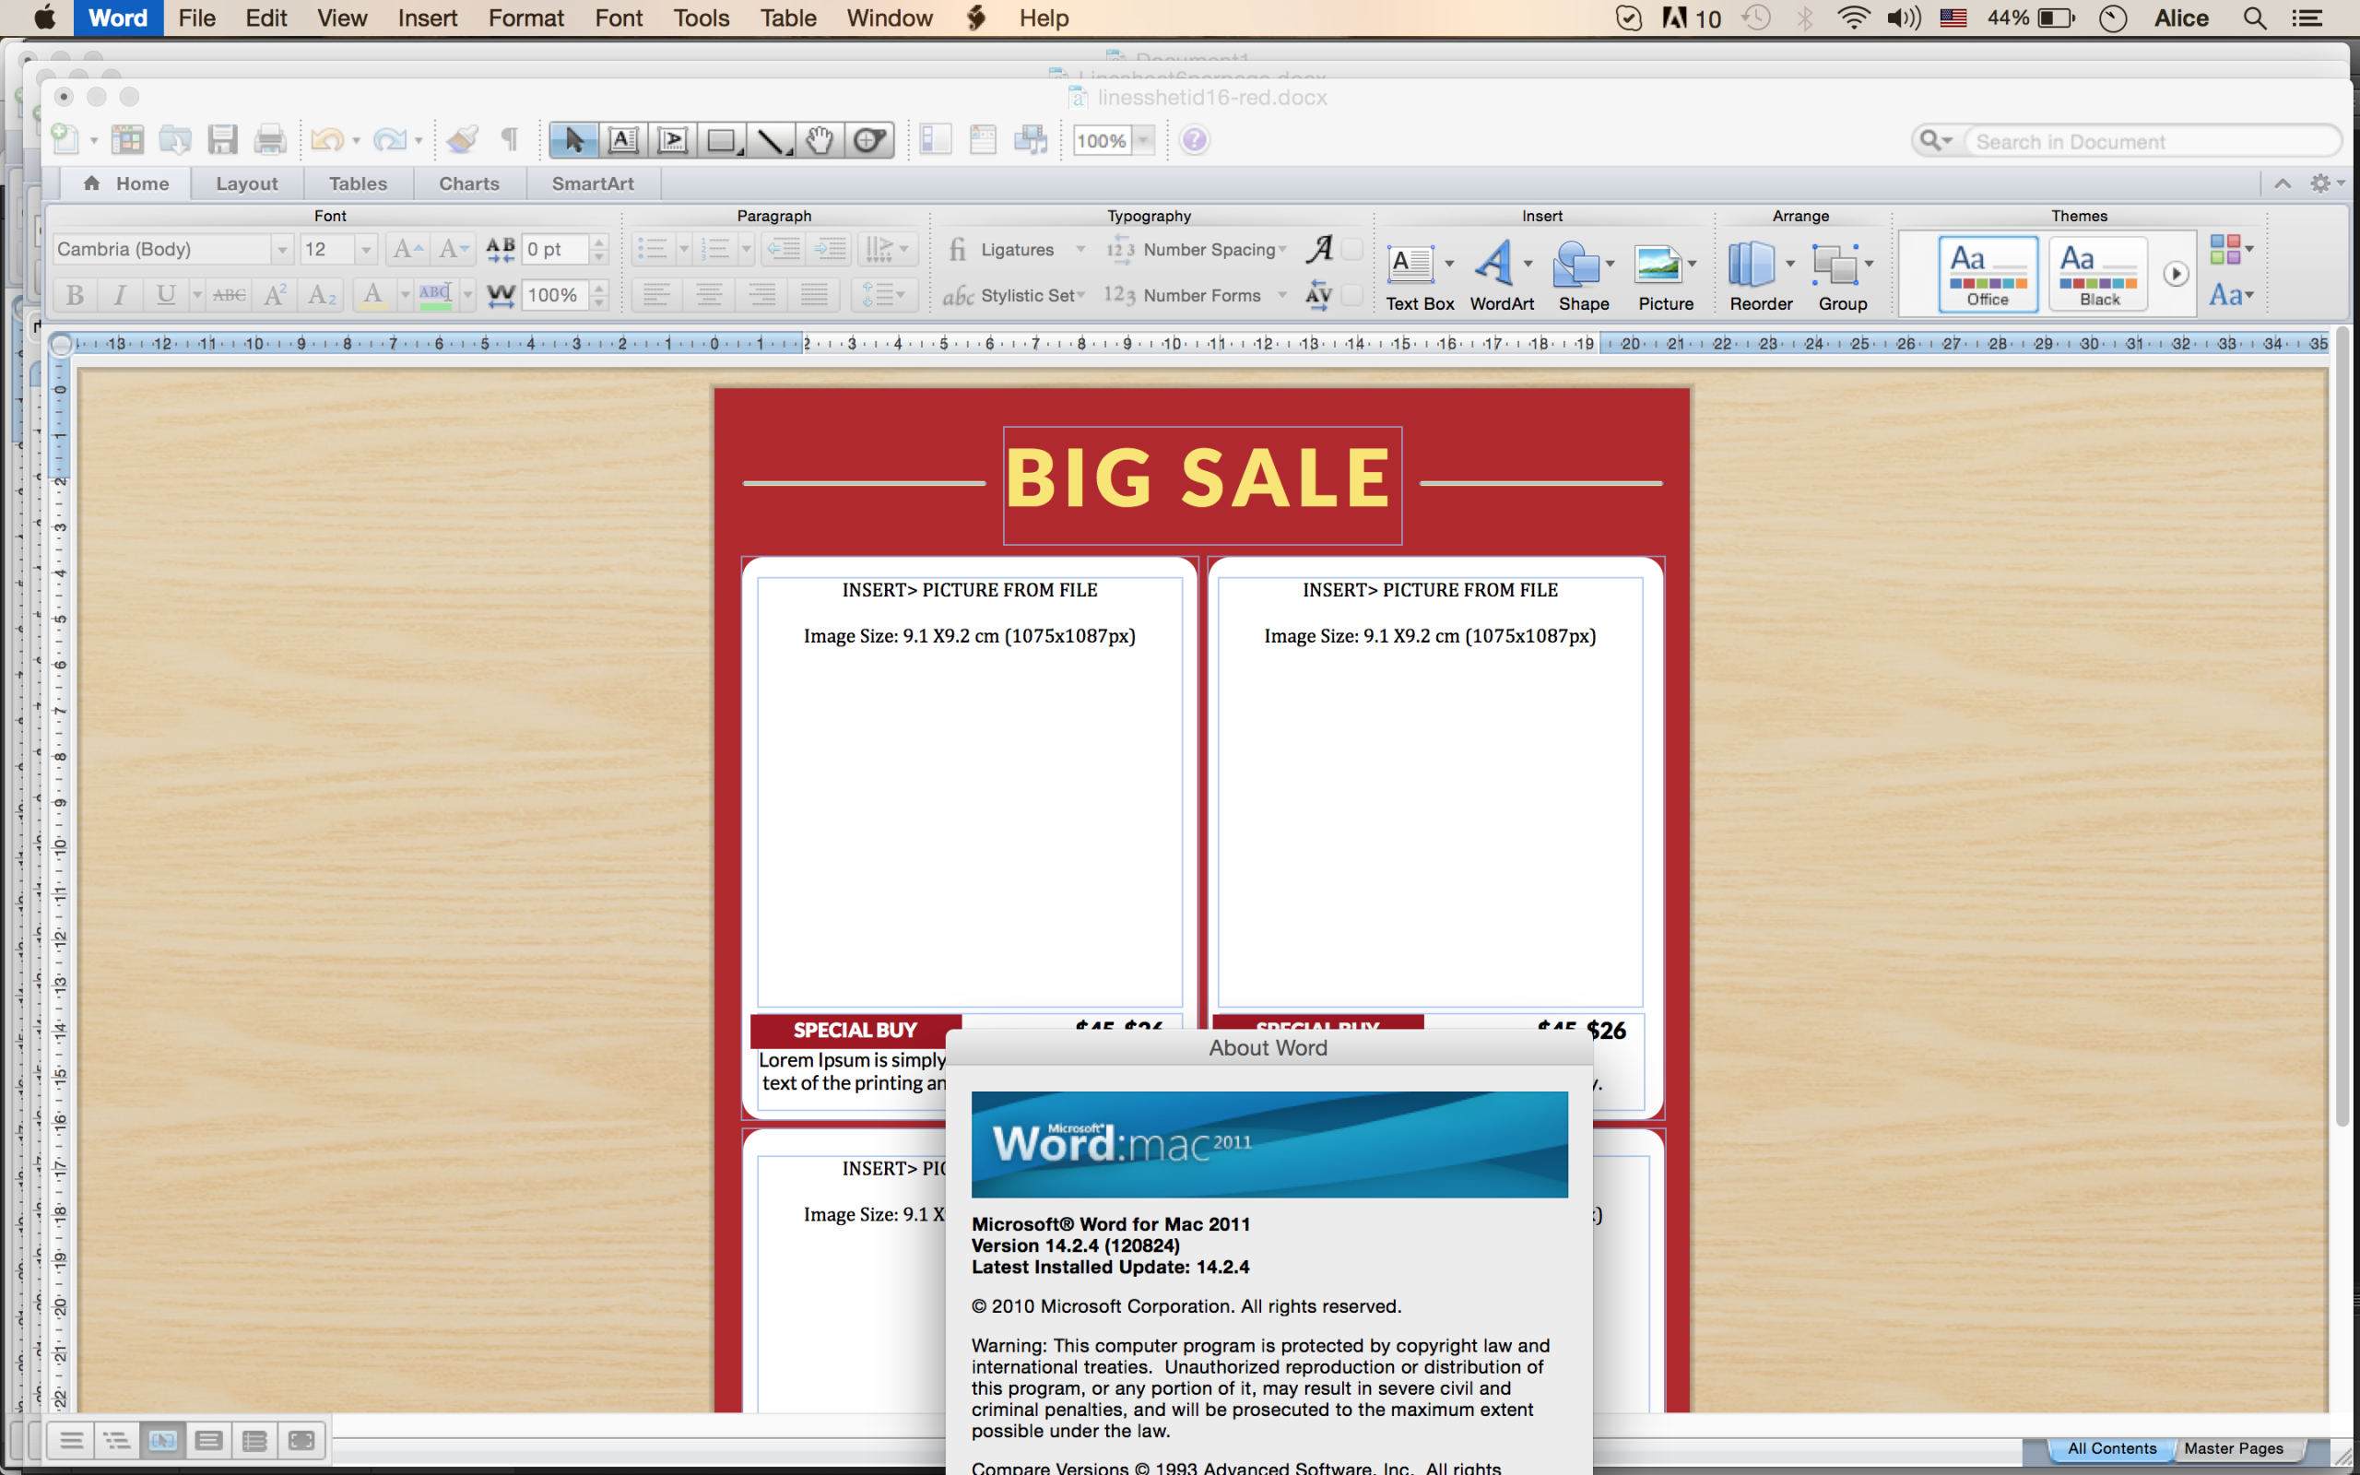Expand the Stylistic Set dropdown

click(x=1080, y=295)
